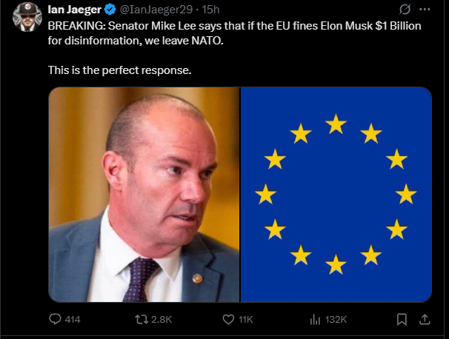Click the reply speech bubble icon
This screenshot has height=339, width=449.
click(54, 319)
